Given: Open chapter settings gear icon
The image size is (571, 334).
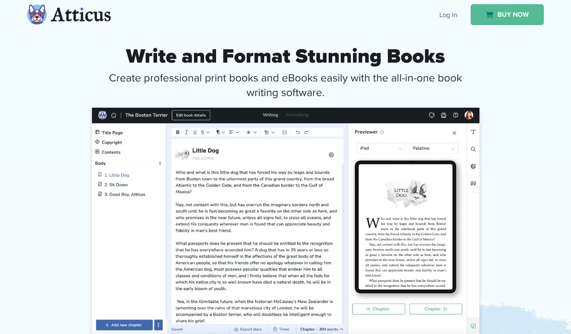Looking at the screenshot, I should 331,155.
